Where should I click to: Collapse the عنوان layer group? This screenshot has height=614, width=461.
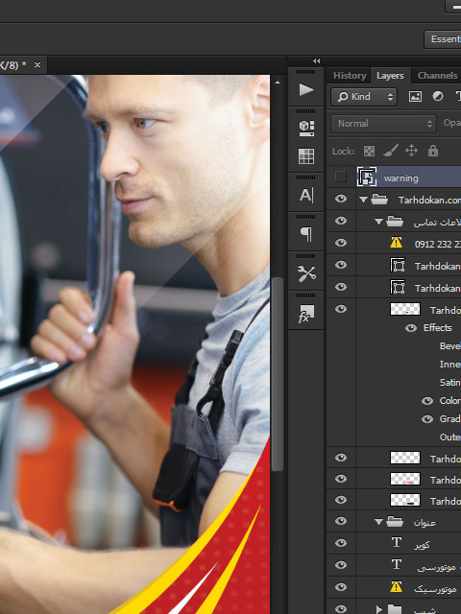click(378, 522)
